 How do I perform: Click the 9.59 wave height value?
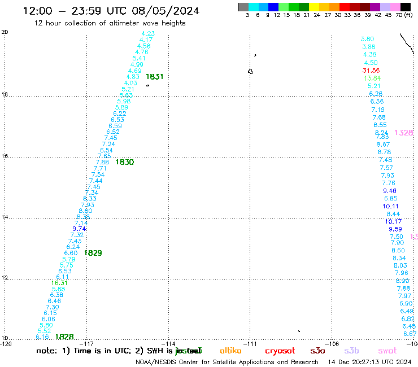[x=395, y=229]
